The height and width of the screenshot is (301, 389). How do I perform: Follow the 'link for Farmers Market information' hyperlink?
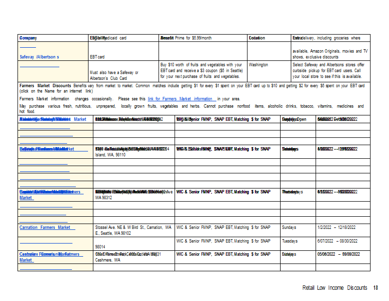tap(182, 99)
